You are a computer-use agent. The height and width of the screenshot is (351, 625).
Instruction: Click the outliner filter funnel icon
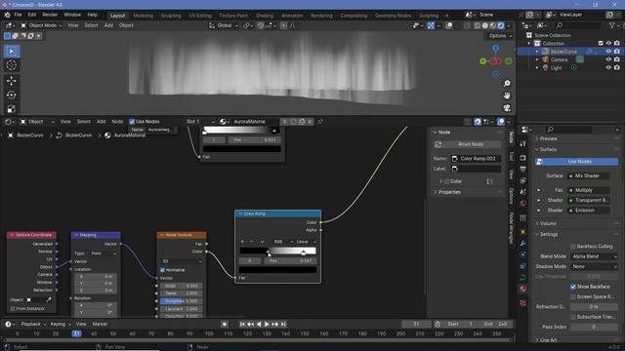612,25
